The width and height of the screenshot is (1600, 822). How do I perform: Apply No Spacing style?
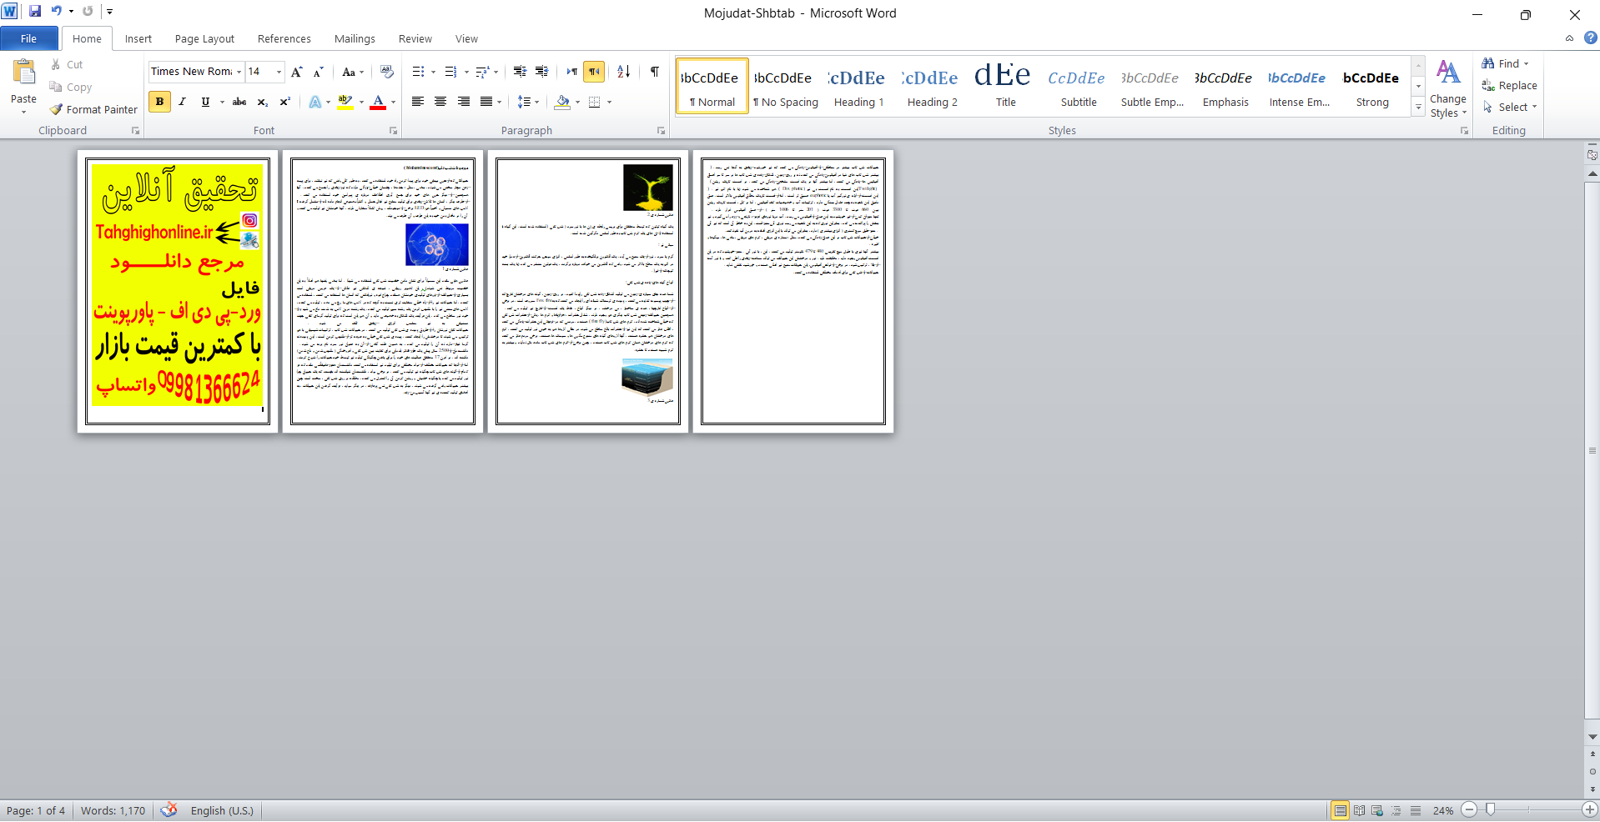pos(785,86)
